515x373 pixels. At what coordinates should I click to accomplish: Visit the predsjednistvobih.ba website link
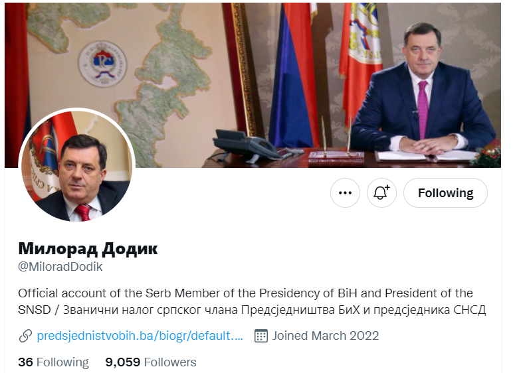(x=140, y=336)
